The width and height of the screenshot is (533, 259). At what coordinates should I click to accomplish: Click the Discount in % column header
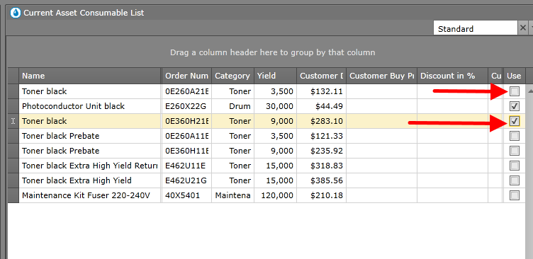[452, 76]
